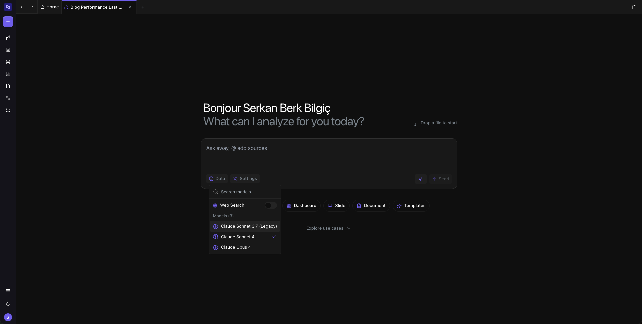Open the document icon in sidebar

click(8, 86)
